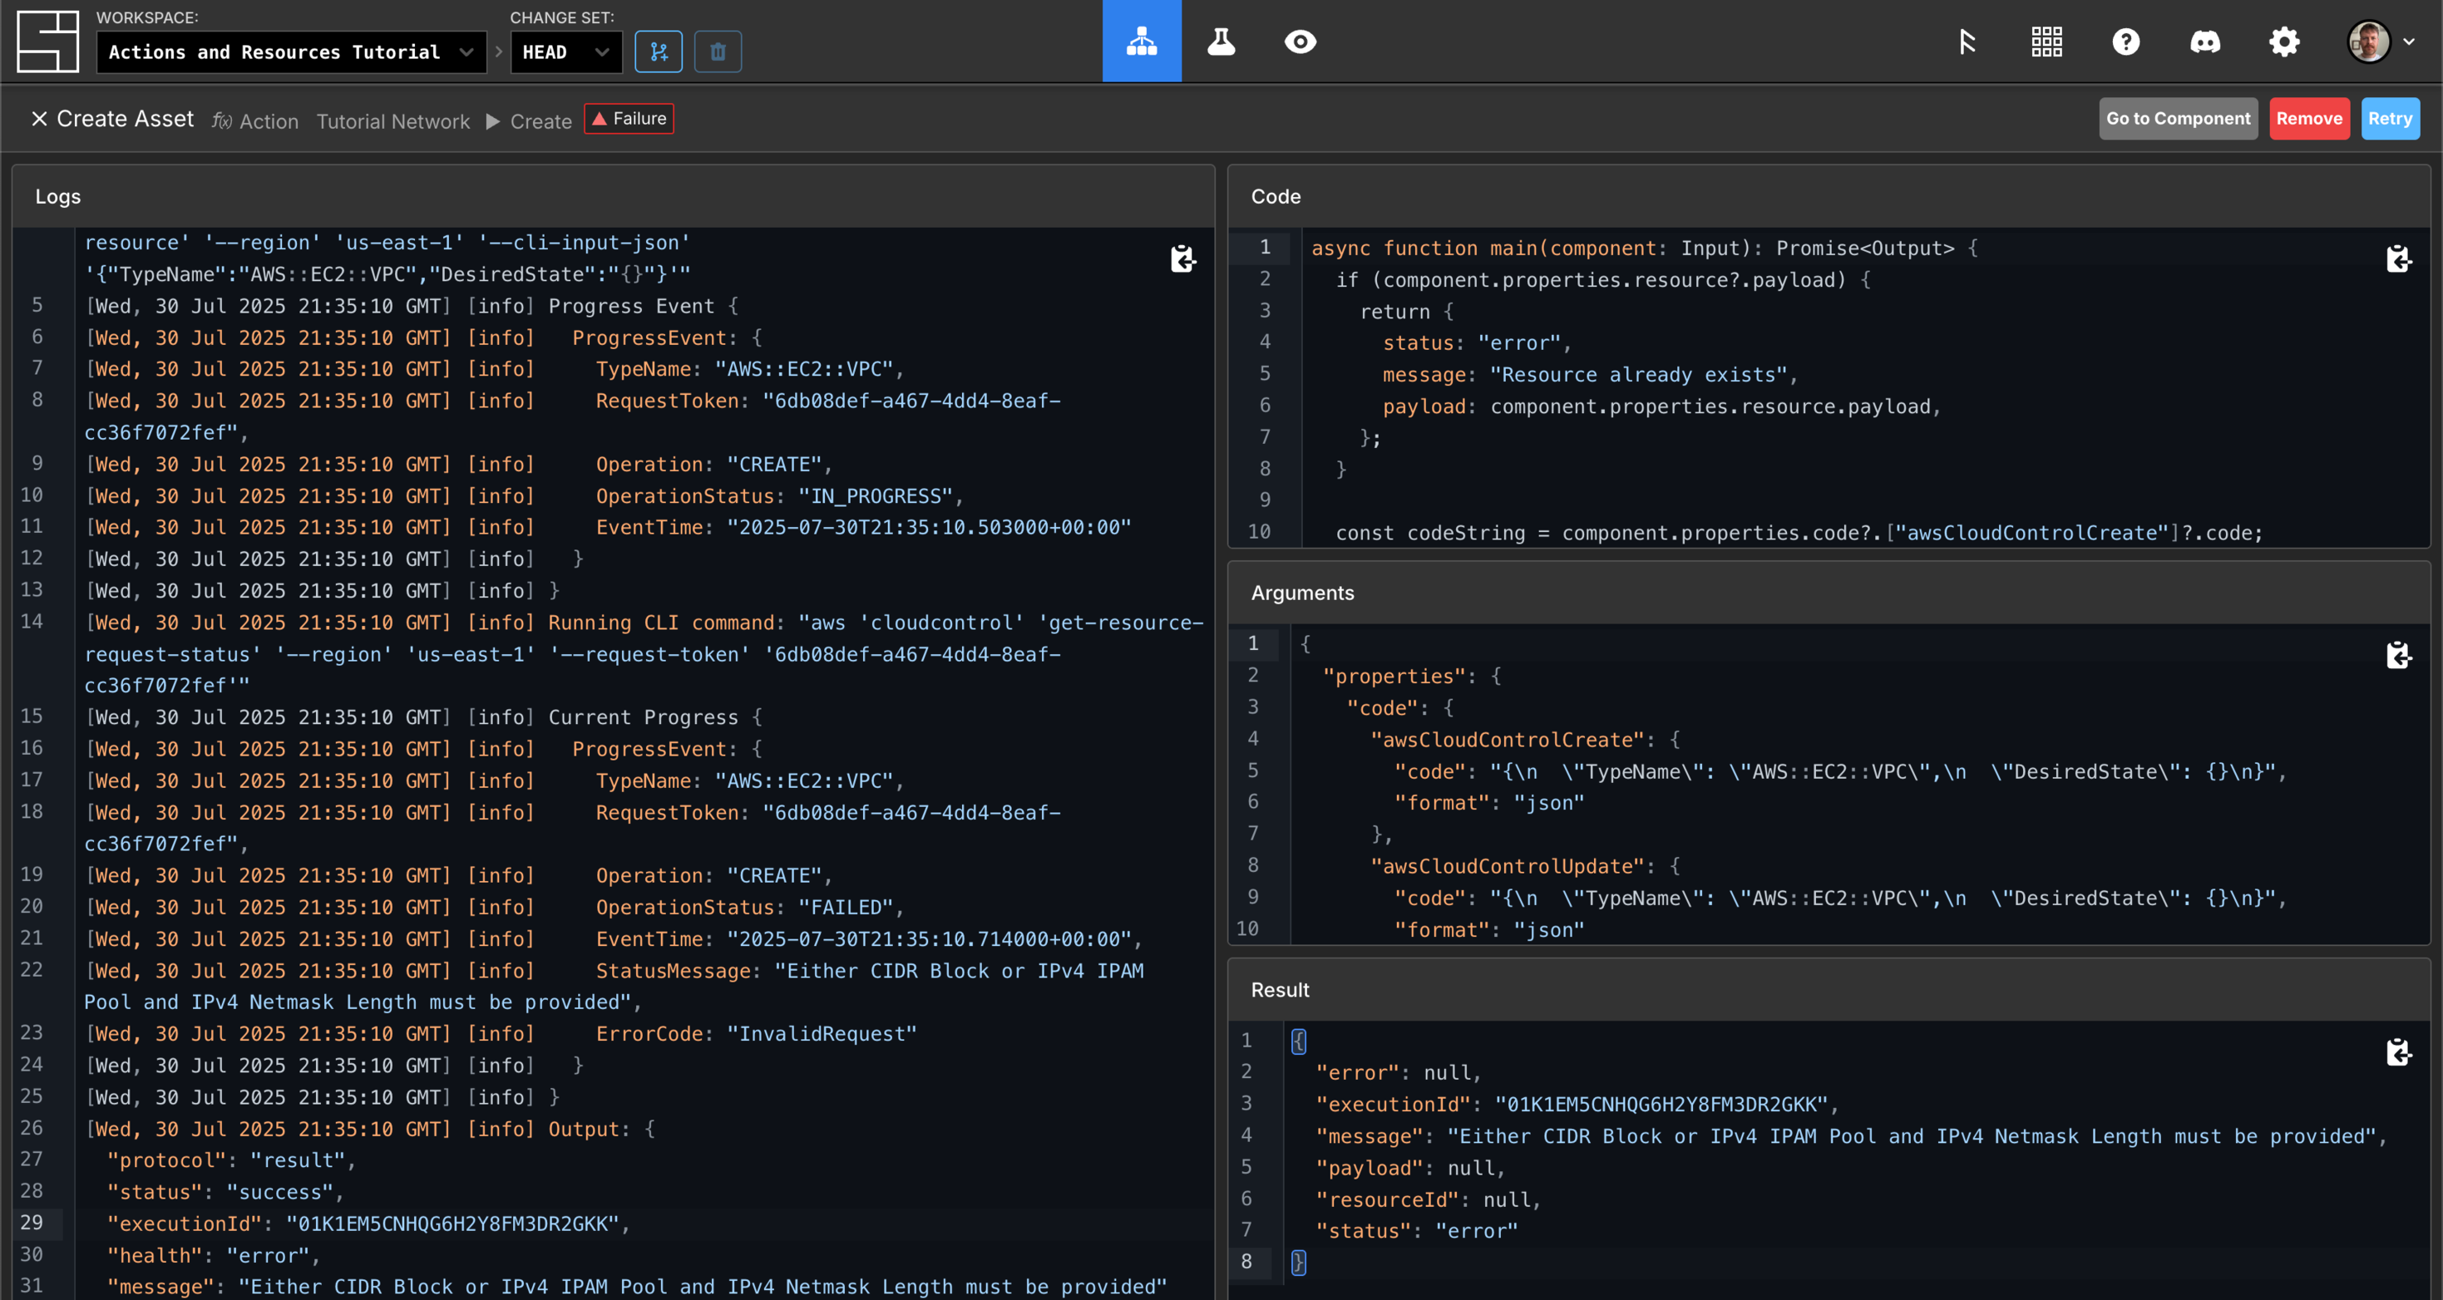
Task: Click the cursor pointer icon in the top bar
Action: tap(1967, 42)
